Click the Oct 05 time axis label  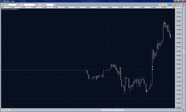coord(153,7)
